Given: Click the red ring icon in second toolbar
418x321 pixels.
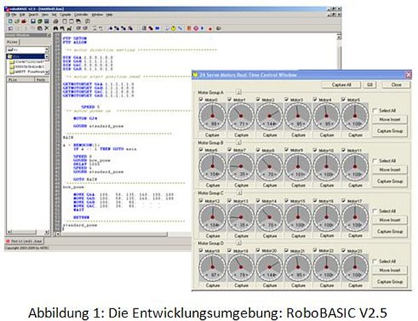Looking at the screenshot, I should [x=196, y=28].
